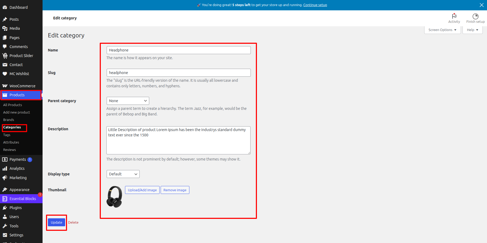487x243 pixels.
Task: Click the Essential Blocks icon
Action: tap(5, 199)
